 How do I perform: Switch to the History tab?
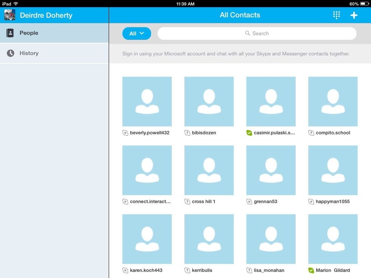(29, 53)
